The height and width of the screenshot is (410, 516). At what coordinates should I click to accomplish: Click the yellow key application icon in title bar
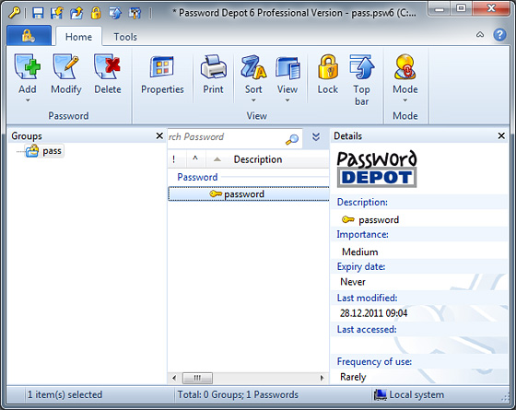[x=14, y=13]
